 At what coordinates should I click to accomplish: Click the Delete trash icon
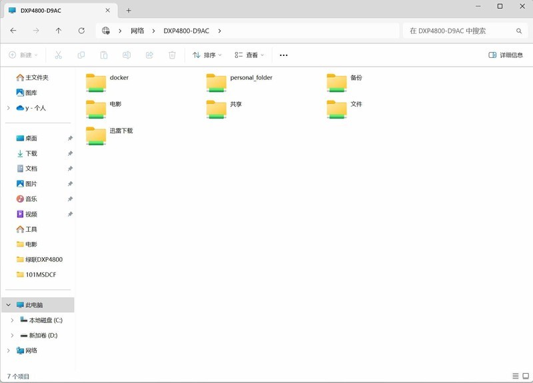click(173, 55)
